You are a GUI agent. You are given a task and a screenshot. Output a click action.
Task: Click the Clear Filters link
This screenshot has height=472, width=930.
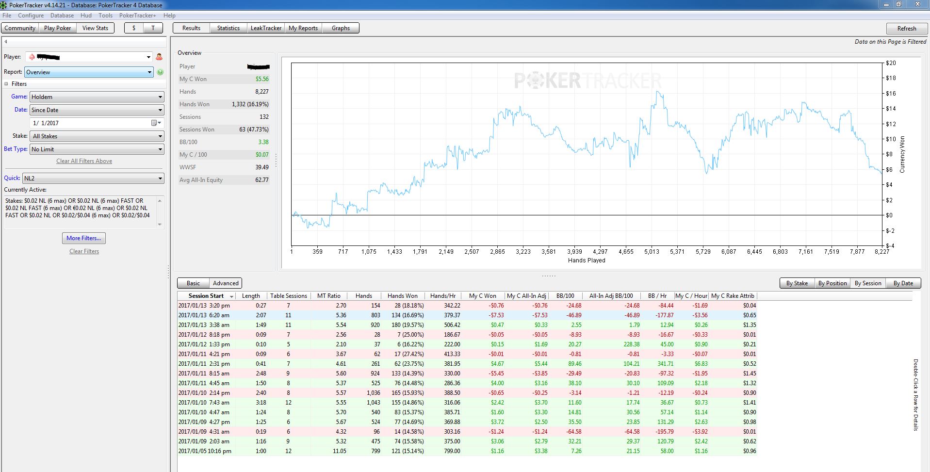point(84,251)
